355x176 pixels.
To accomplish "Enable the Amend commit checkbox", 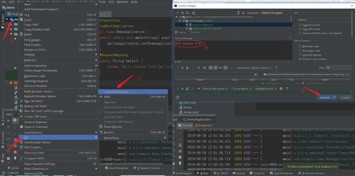I will tap(300, 25).
